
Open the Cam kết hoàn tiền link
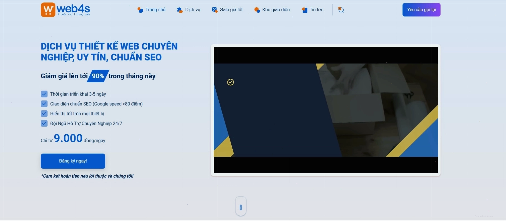click(87, 176)
